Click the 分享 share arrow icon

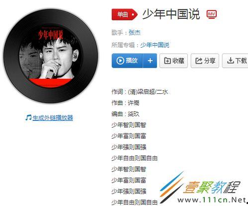(199, 61)
